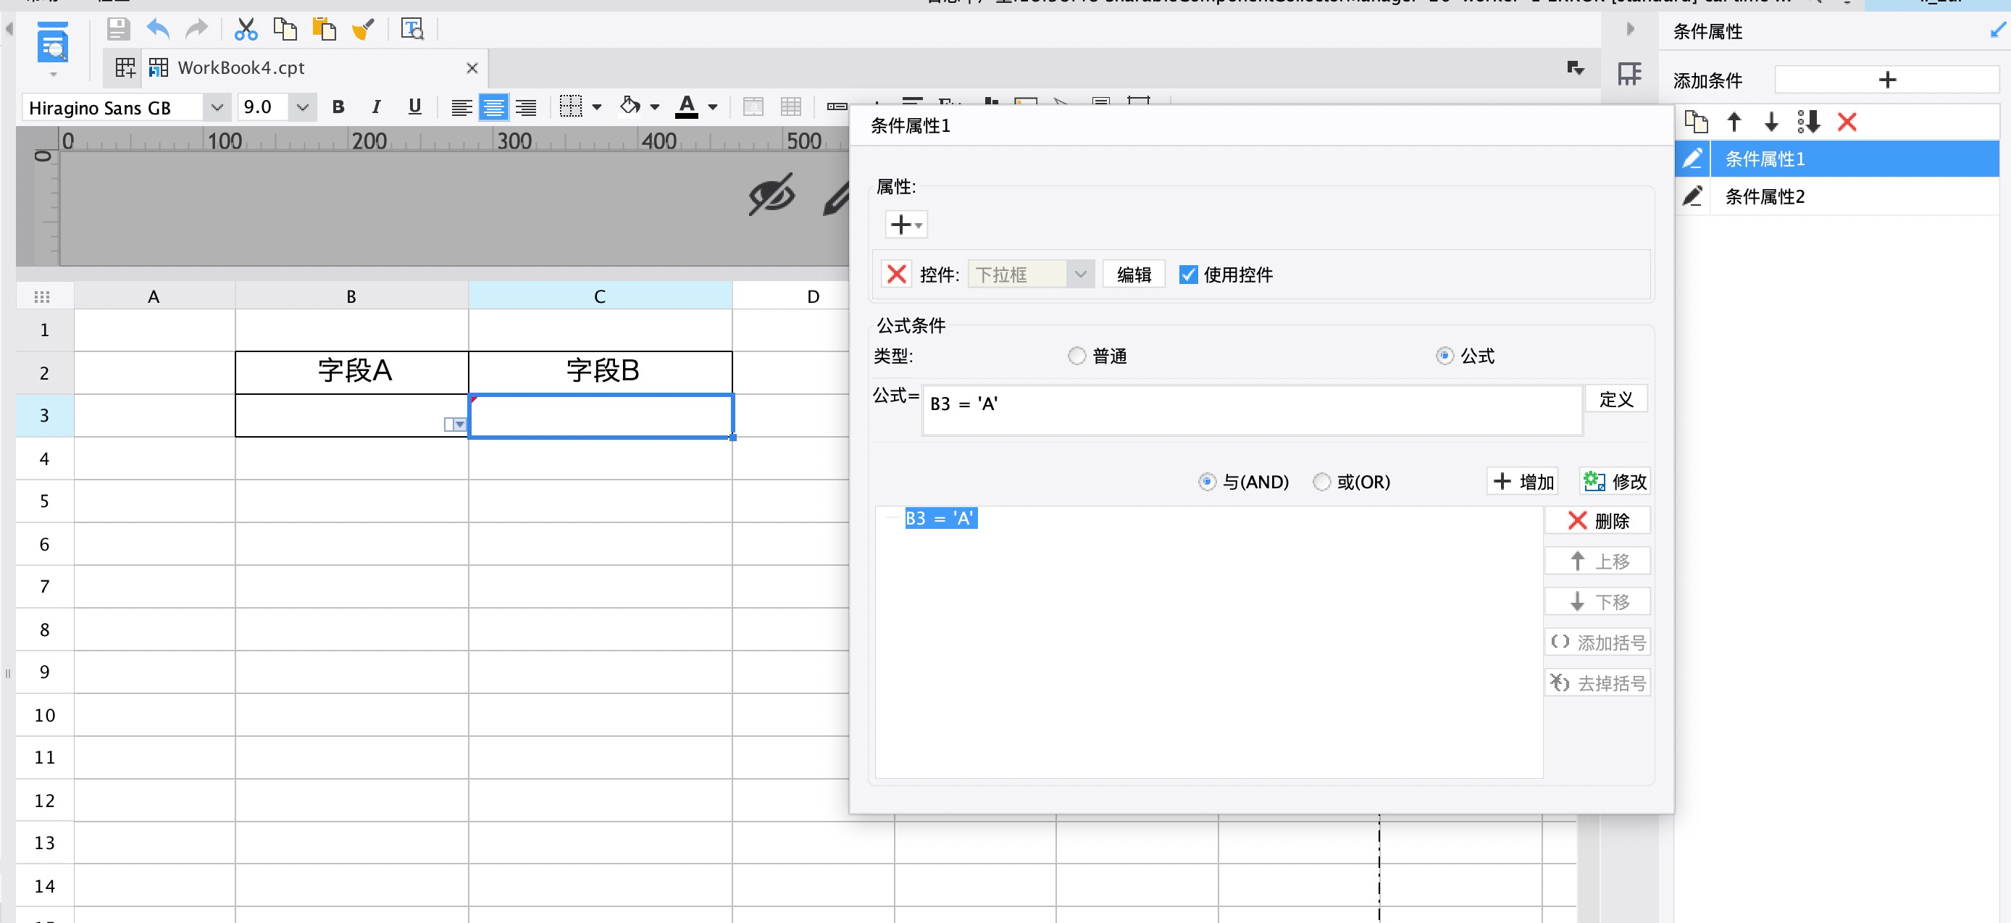2011x923 pixels.
Task: Align text right
Action: tap(526, 107)
